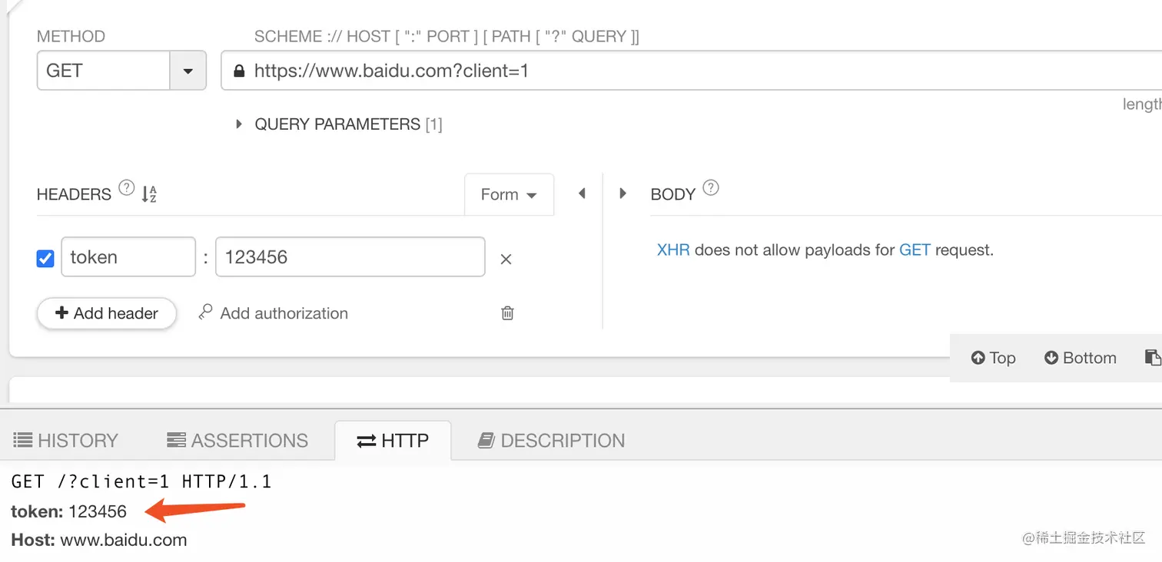This screenshot has width=1162, height=562.
Task: Click the help icon next to BODY
Action: [x=711, y=188]
